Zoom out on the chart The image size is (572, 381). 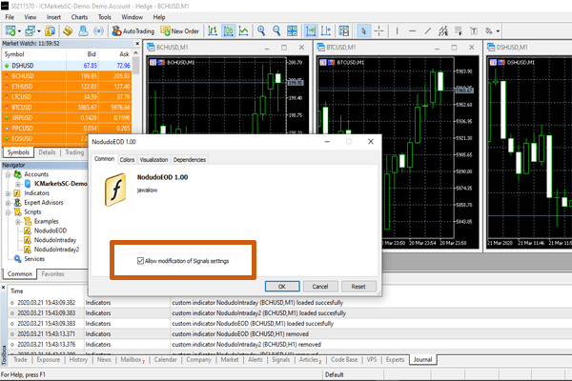click(276, 31)
